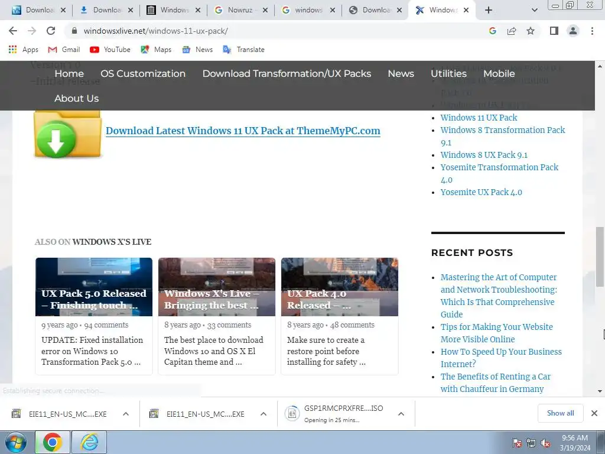The height and width of the screenshot is (454, 605).
Task: Expand second EIE11 EXE download options
Action: click(x=264, y=414)
